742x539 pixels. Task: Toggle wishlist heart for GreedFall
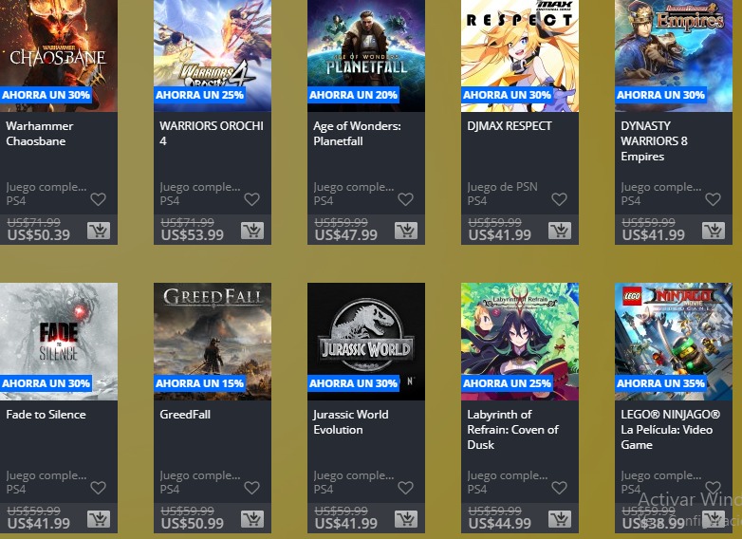click(251, 488)
